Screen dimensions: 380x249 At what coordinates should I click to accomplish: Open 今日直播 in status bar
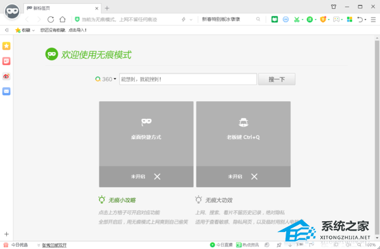[221, 245]
